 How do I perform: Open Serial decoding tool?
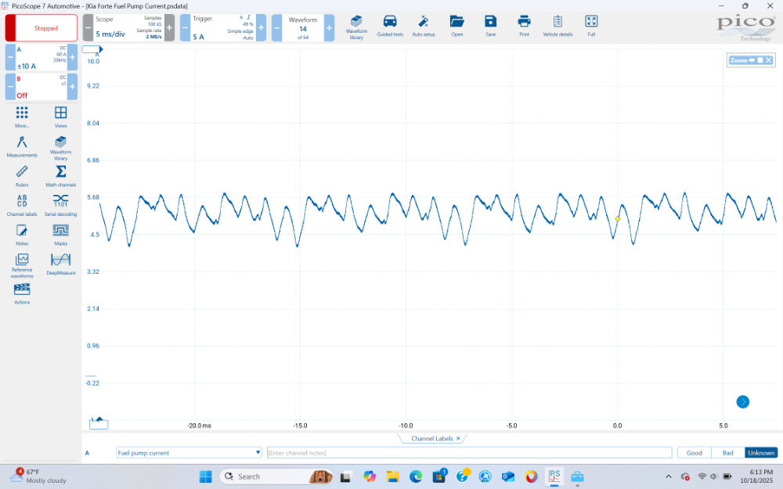click(60, 204)
